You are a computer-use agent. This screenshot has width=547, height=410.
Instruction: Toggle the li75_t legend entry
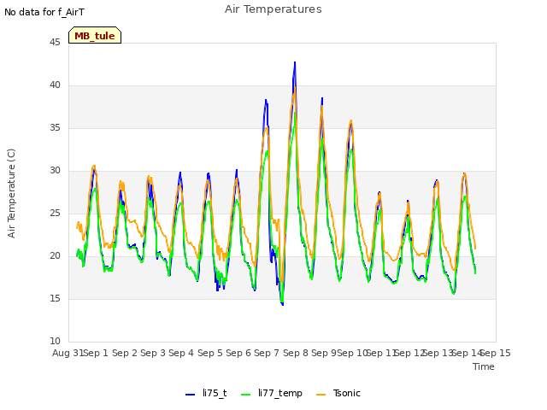(206, 393)
